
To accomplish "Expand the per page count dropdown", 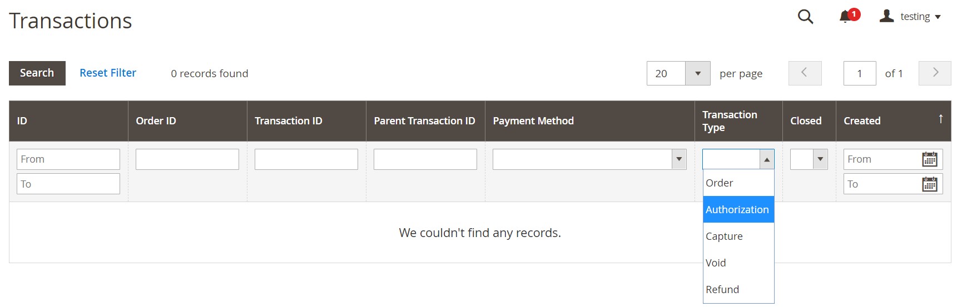I will [x=697, y=73].
